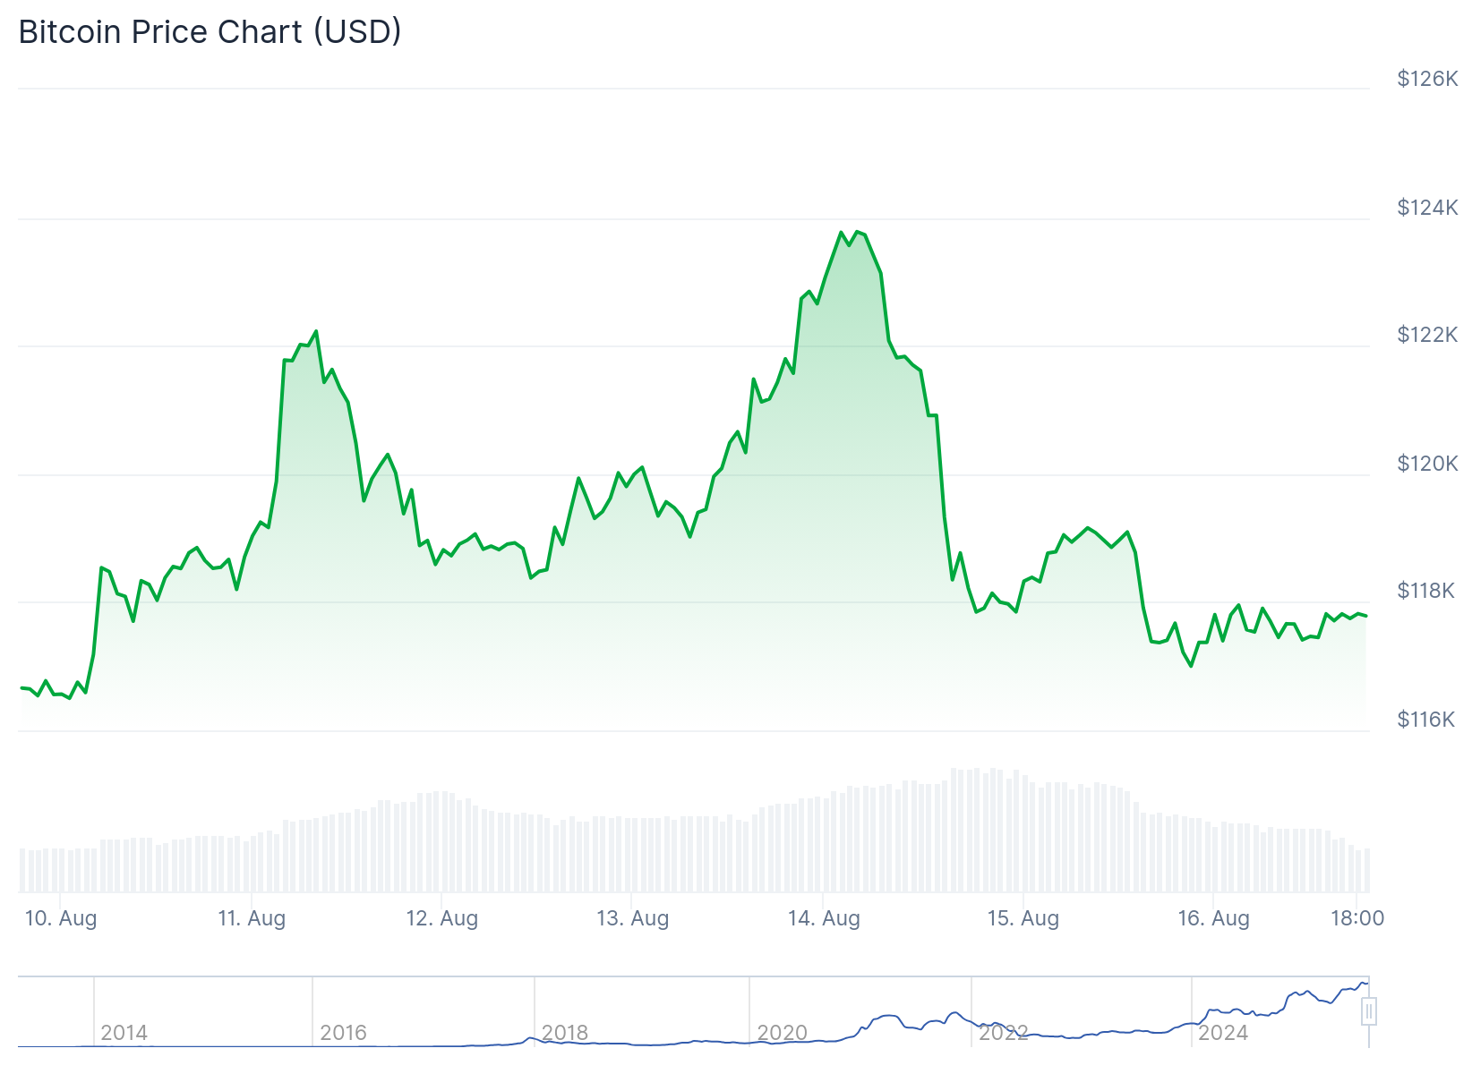Click the price peak near 14 Aug
Viewport: 1472px width, 1074px height.
click(x=857, y=232)
